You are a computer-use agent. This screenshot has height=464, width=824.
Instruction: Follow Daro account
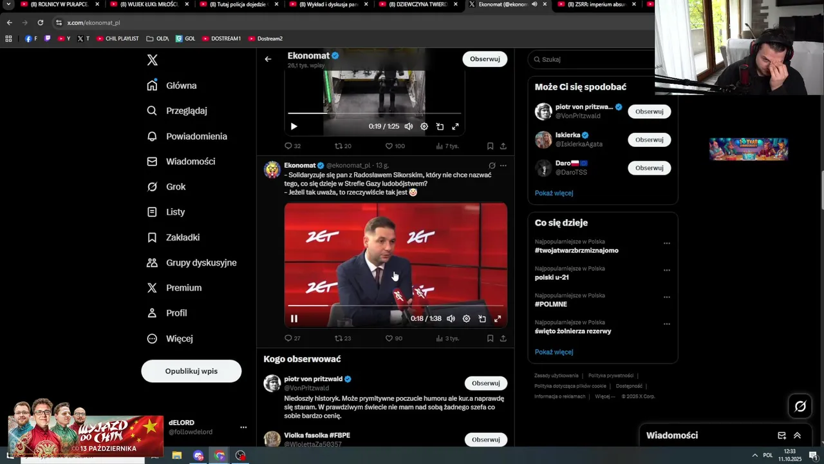pos(649,168)
